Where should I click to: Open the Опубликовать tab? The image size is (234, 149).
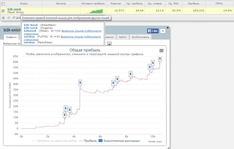(x=140, y=37)
